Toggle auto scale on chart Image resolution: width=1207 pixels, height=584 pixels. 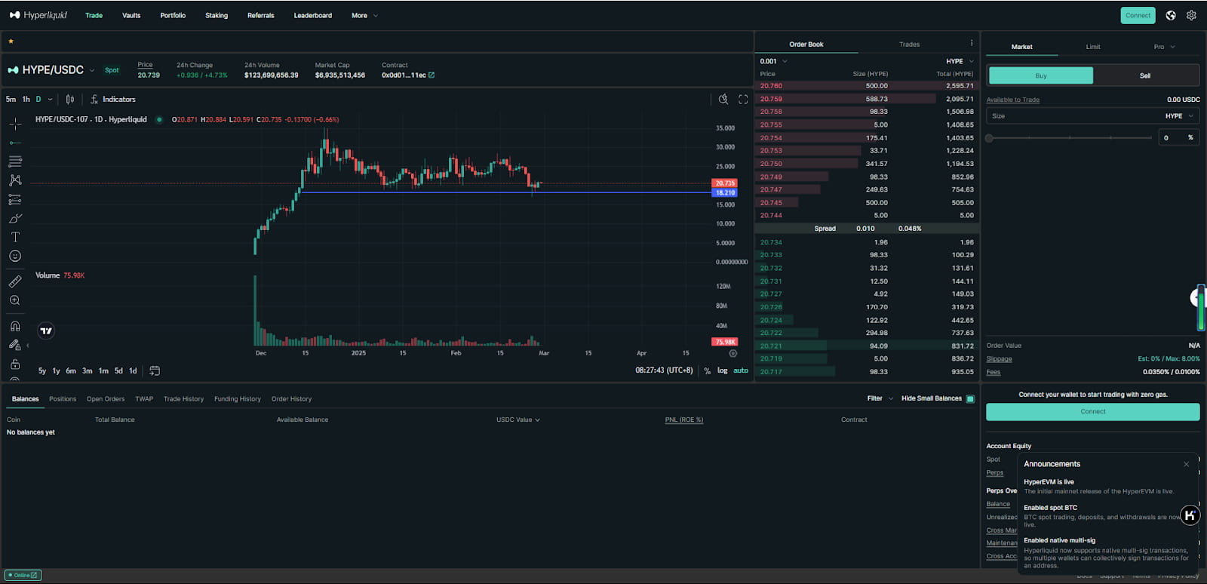point(741,370)
